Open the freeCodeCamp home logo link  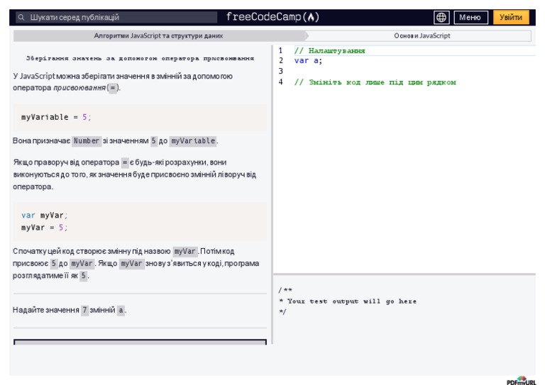272,17
